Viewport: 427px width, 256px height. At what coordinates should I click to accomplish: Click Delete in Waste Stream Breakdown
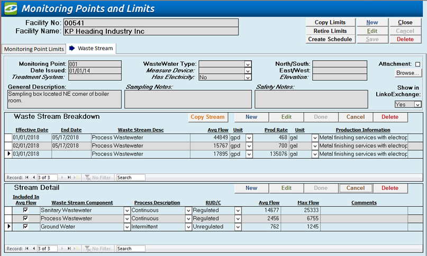click(x=390, y=117)
